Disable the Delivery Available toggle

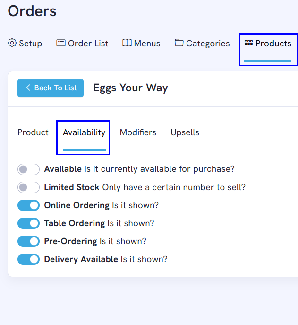[x=28, y=259]
